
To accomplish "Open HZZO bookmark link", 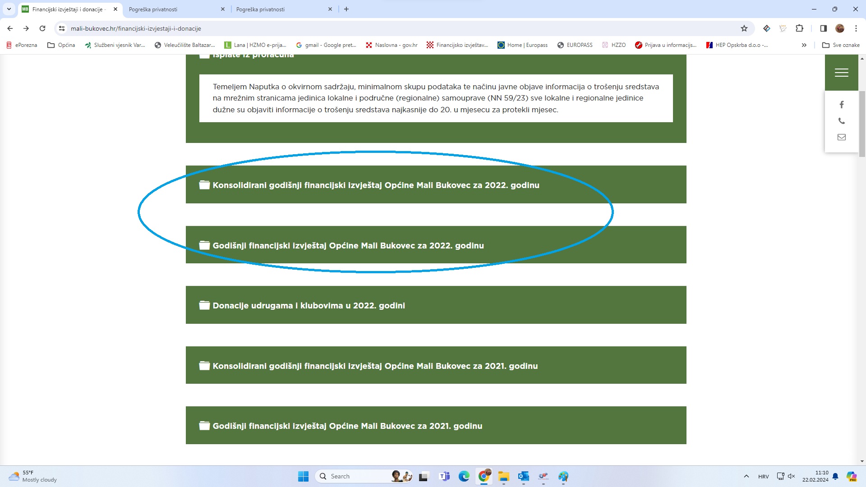I will (614, 45).
